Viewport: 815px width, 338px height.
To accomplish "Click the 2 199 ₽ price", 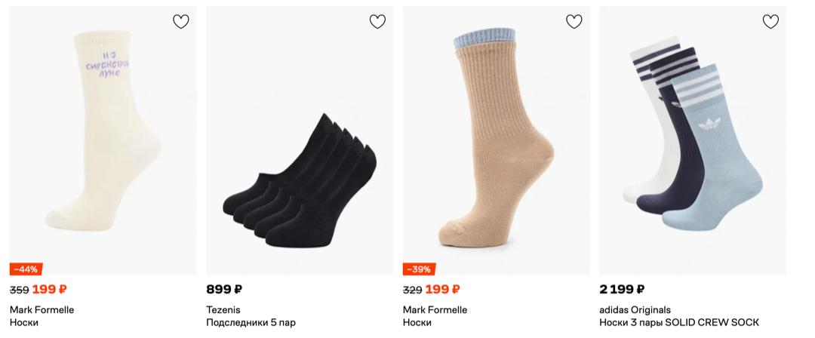I will [x=622, y=289].
